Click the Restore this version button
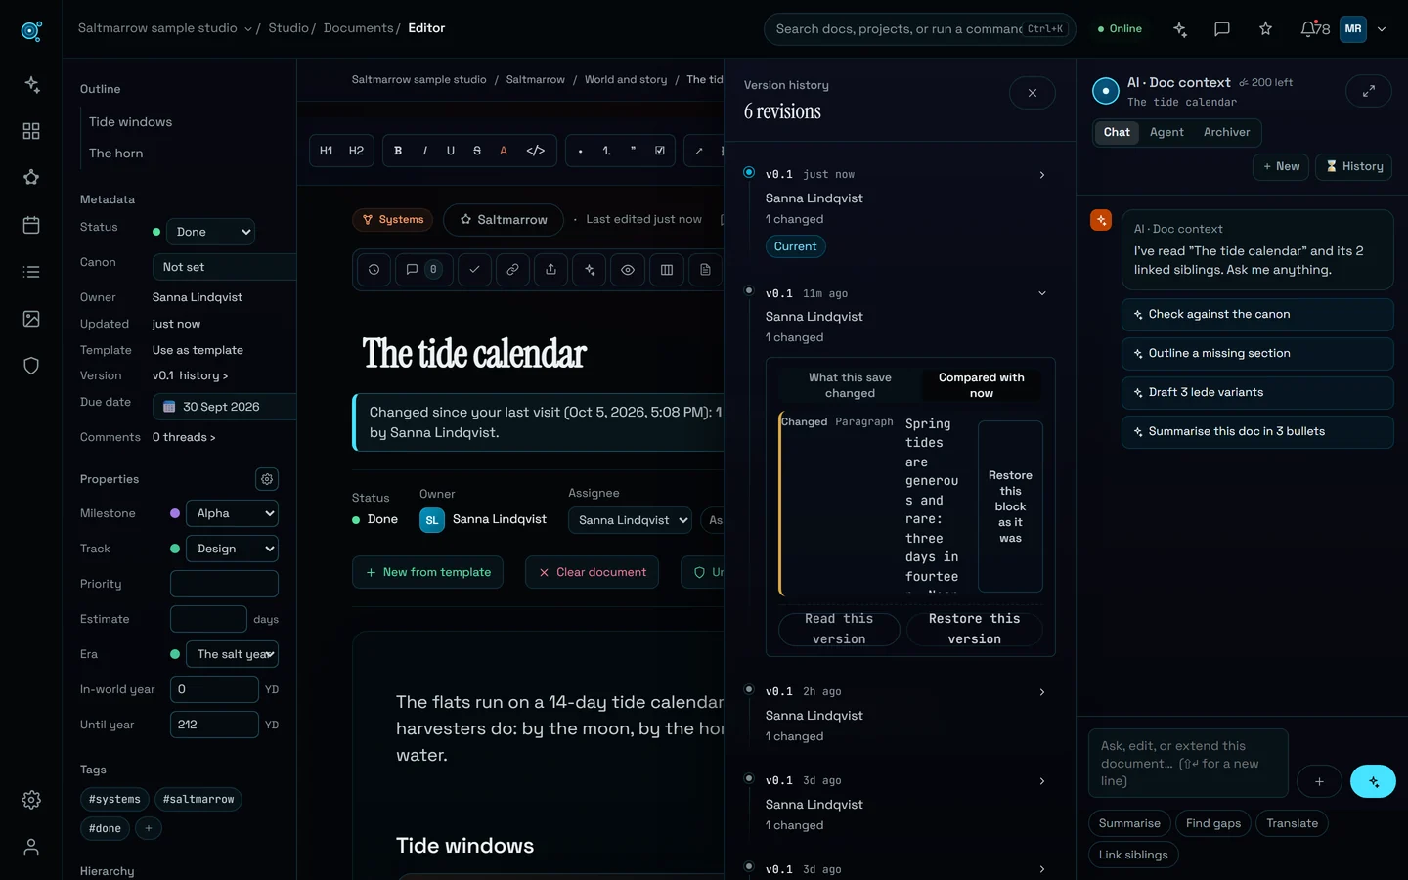The image size is (1408, 880). tap(975, 629)
